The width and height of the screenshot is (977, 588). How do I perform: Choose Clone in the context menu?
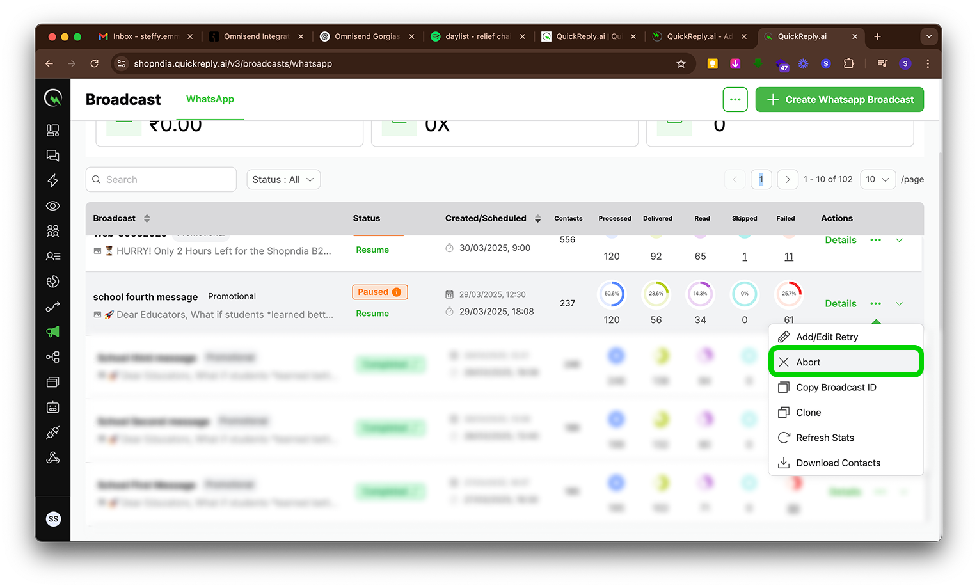tap(808, 413)
